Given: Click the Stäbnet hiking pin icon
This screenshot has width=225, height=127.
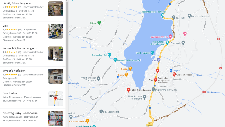Looking at the screenshot, I should pos(99,23).
